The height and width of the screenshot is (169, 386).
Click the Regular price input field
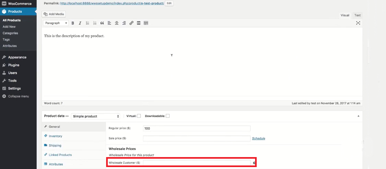pyautogui.click(x=197, y=128)
